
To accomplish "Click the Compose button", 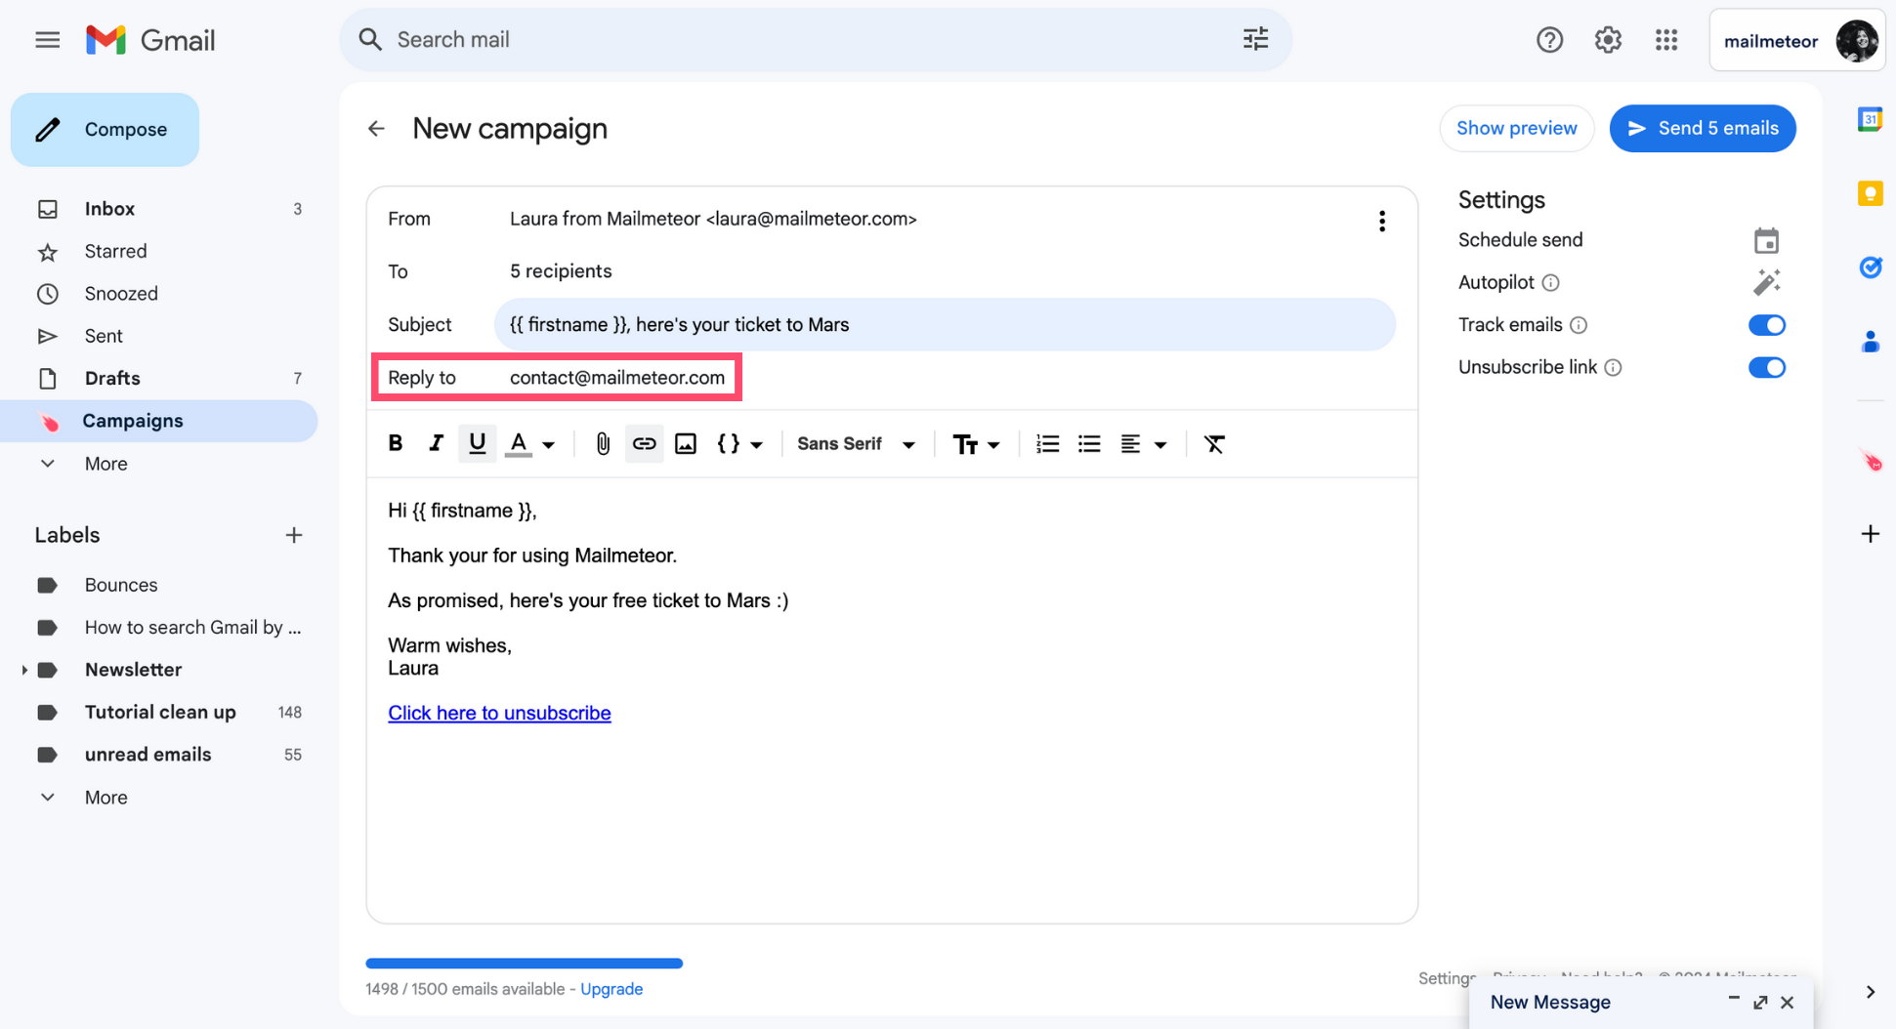I will 105,130.
